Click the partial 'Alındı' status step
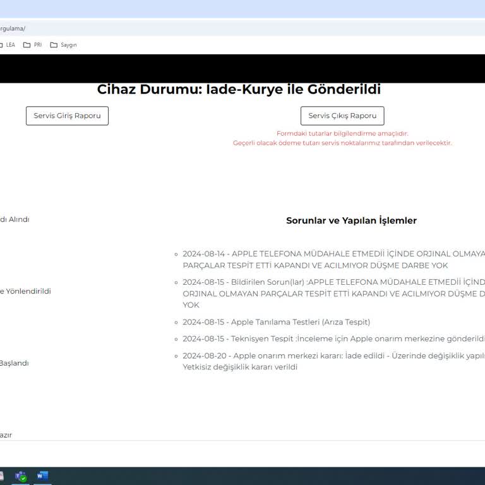Image resolution: width=485 pixels, height=485 pixels. pyautogui.click(x=15, y=219)
